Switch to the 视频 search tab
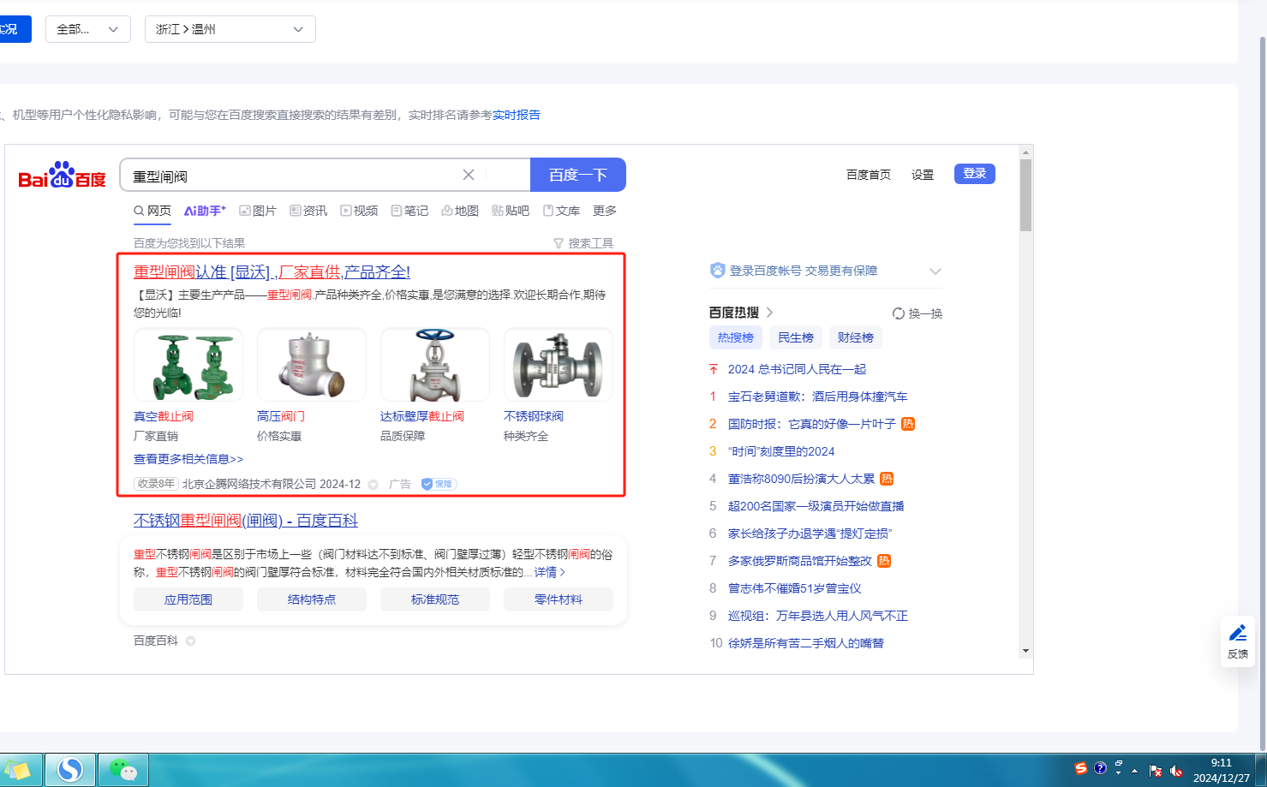Image resolution: width=1267 pixels, height=787 pixels. (x=359, y=211)
